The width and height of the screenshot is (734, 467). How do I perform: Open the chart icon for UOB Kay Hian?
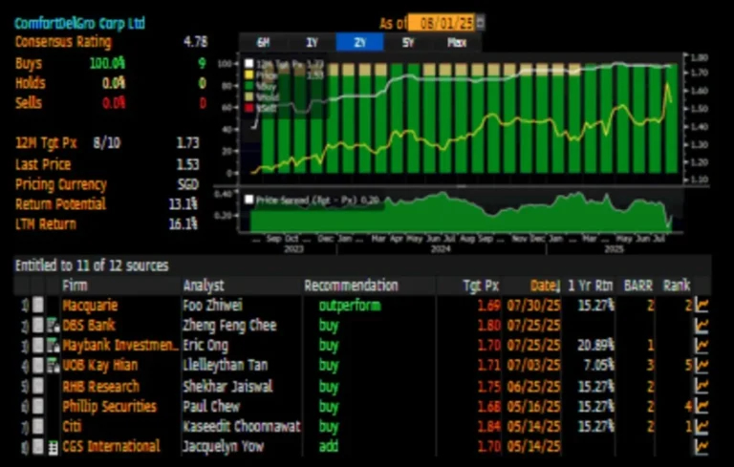(x=702, y=366)
